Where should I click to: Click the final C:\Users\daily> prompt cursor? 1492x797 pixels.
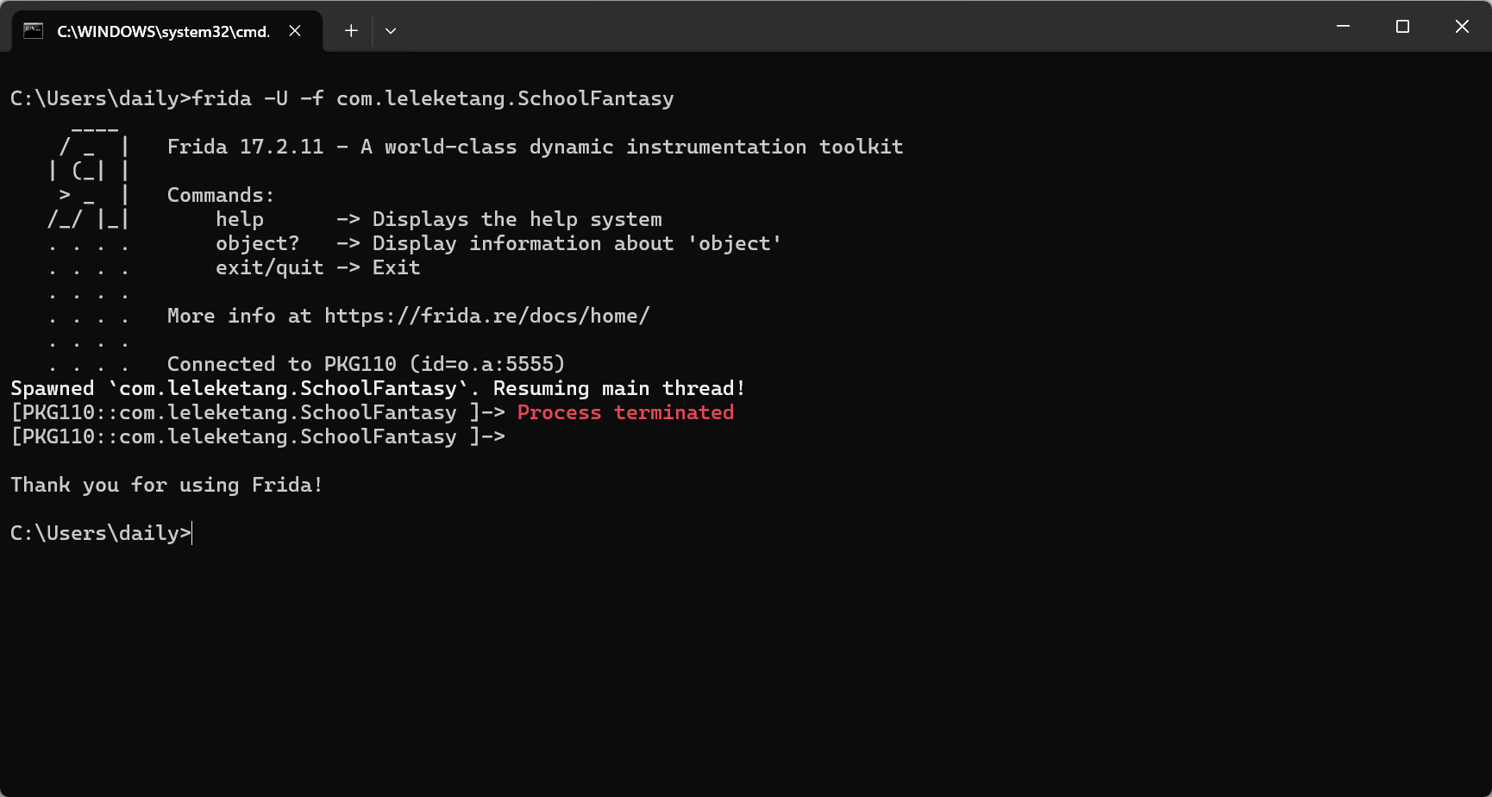pyautogui.click(x=192, y=534)
